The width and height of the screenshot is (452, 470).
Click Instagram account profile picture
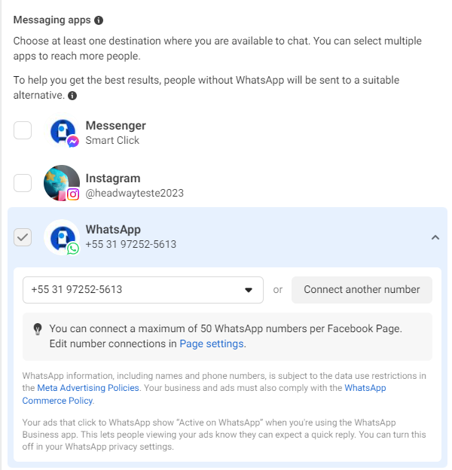click(x=62, y=183)
